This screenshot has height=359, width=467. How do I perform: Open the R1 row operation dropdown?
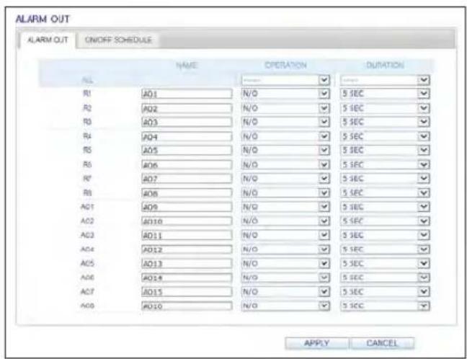point(285,94)
